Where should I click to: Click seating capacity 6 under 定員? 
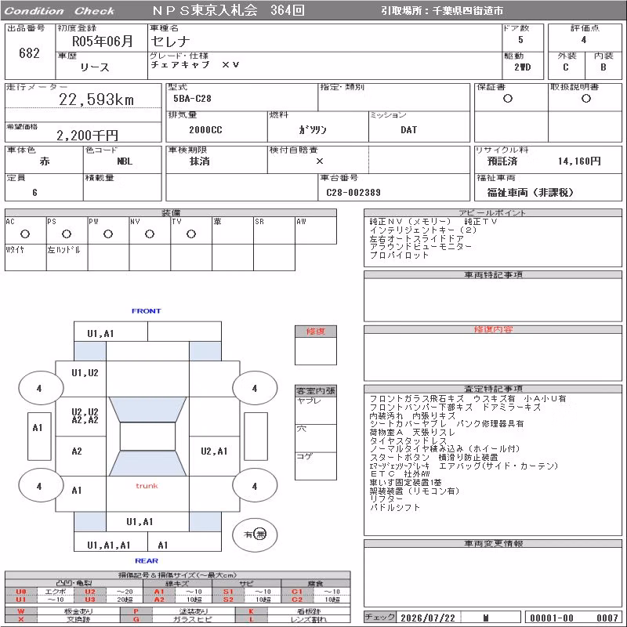click(34, 193)
